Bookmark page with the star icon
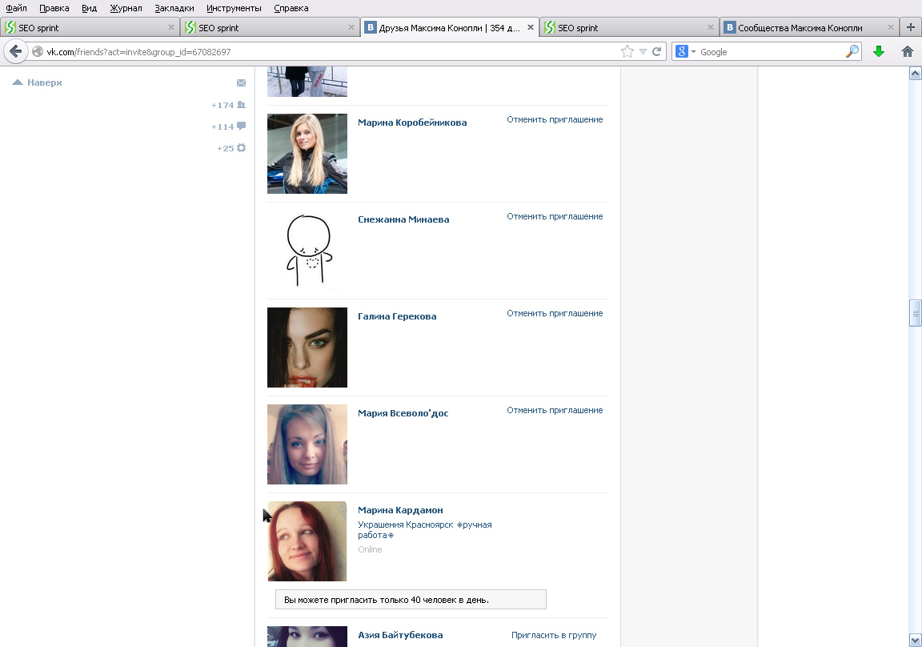Viewport: 922px width, 647px height. 627,52
